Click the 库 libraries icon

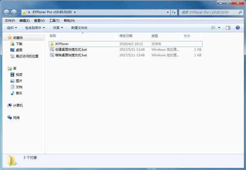[x=9, y=69]
